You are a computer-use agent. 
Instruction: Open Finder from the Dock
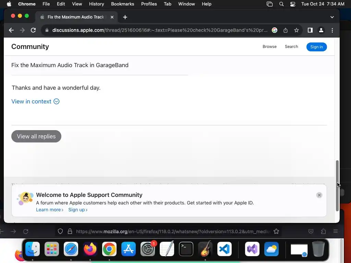[x=33, y=249]
